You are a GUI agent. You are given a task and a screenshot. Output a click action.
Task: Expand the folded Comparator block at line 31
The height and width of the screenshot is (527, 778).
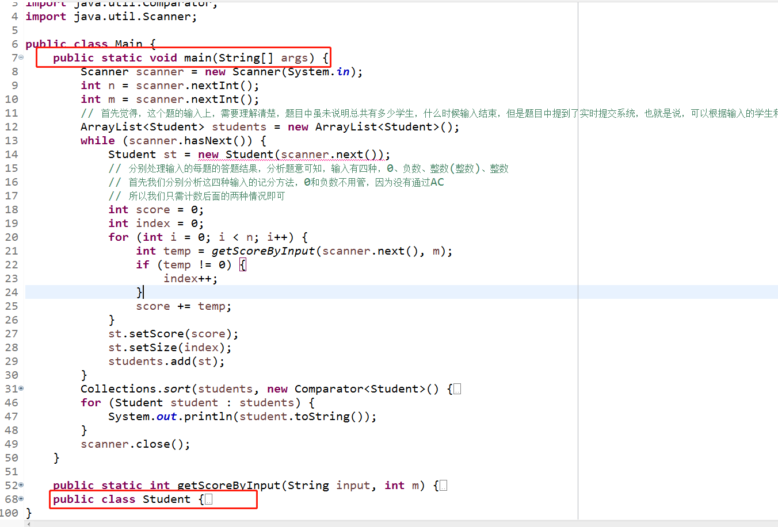[21, 388]
